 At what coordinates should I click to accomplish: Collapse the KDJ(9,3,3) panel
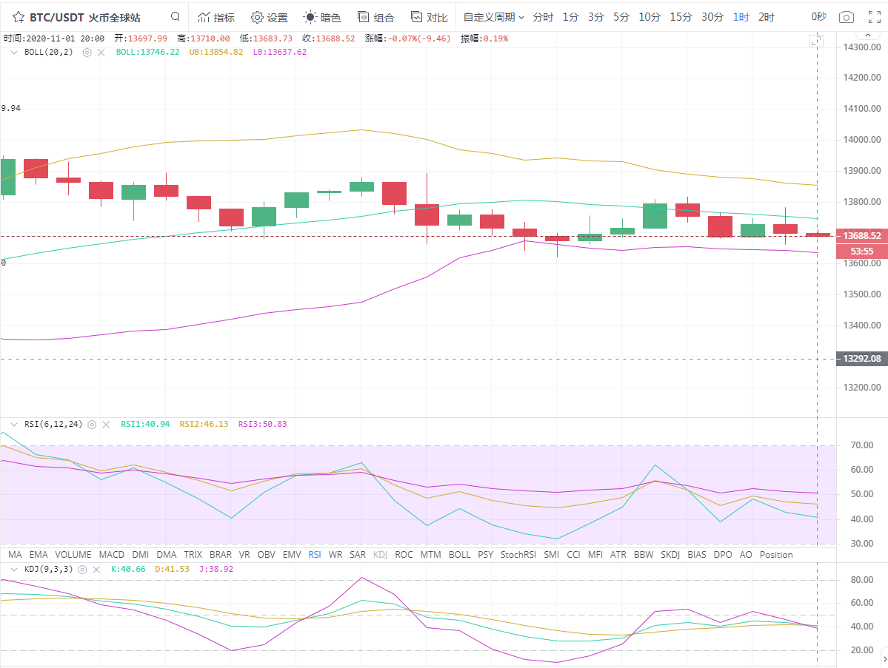coord(14,570)
